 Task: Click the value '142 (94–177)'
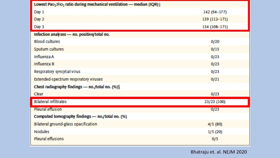[x=215, y=12]
